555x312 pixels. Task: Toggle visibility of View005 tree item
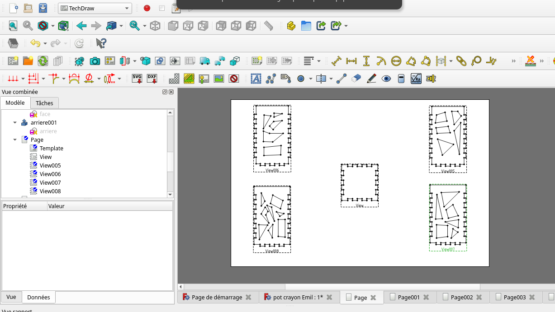pos(34,165)
